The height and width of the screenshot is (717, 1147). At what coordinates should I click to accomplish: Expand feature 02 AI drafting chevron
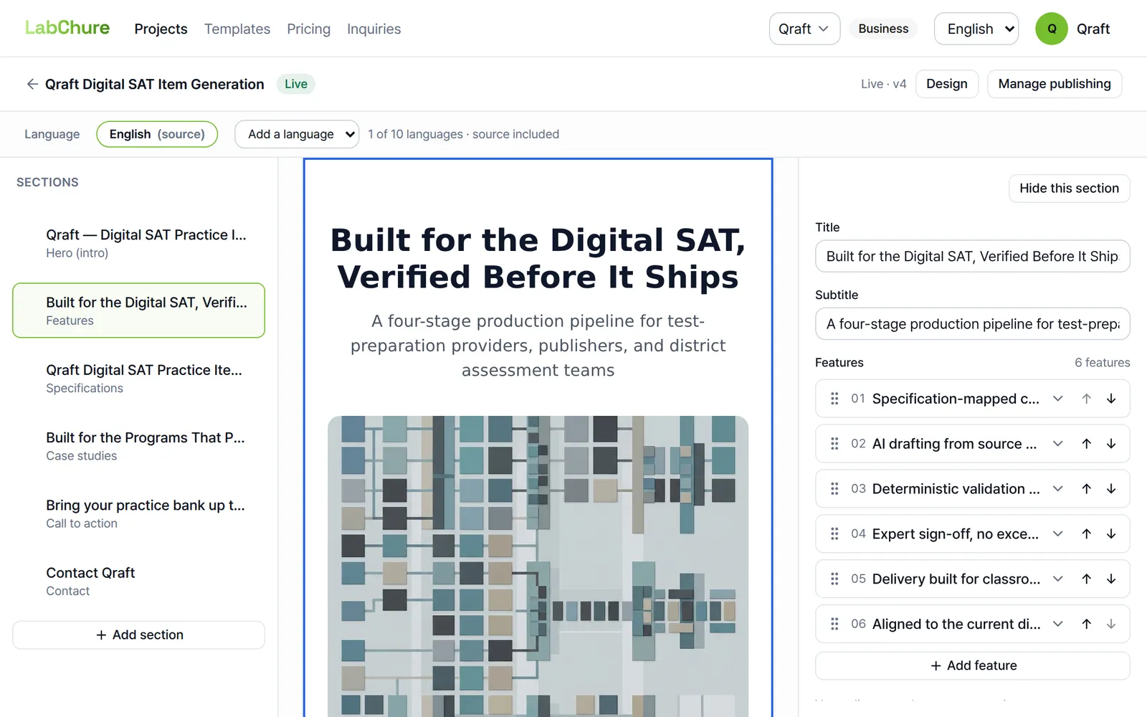click(x=1058, y=444)
